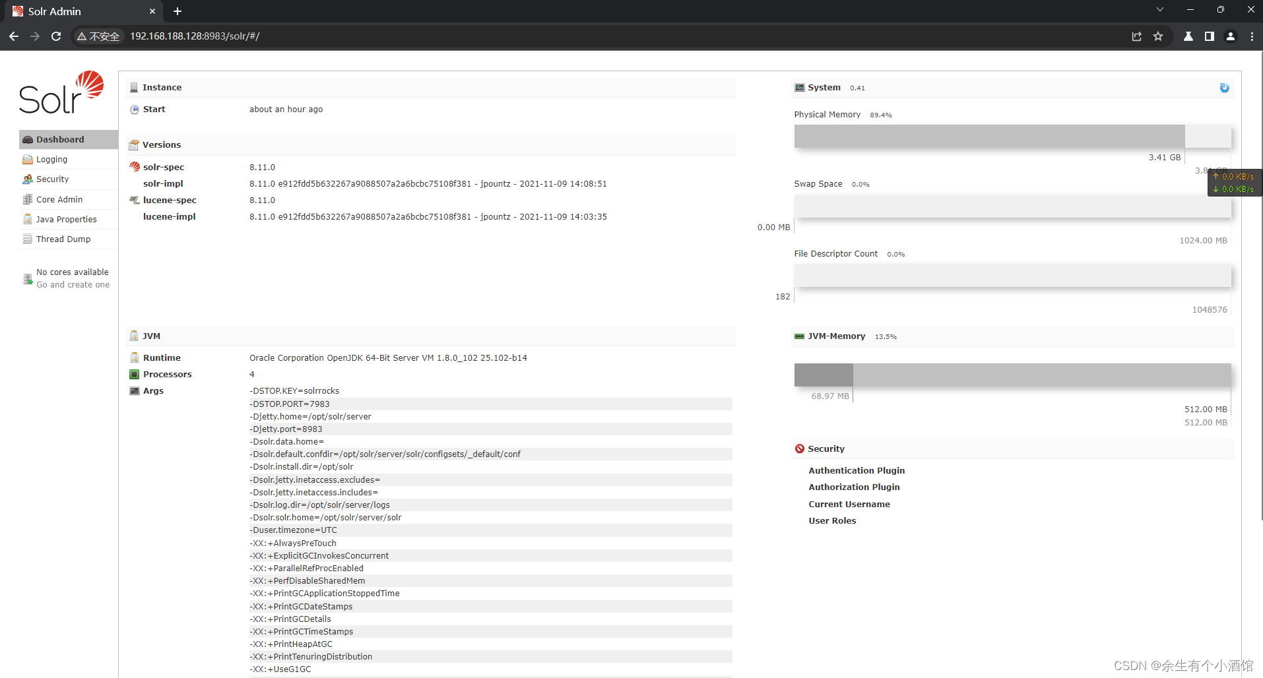Image resolution: width=1263 pixels, height=678 pixels.
Task: Click the lucene-spec icon
Action: pyautogui.click(x=135, y=200)
